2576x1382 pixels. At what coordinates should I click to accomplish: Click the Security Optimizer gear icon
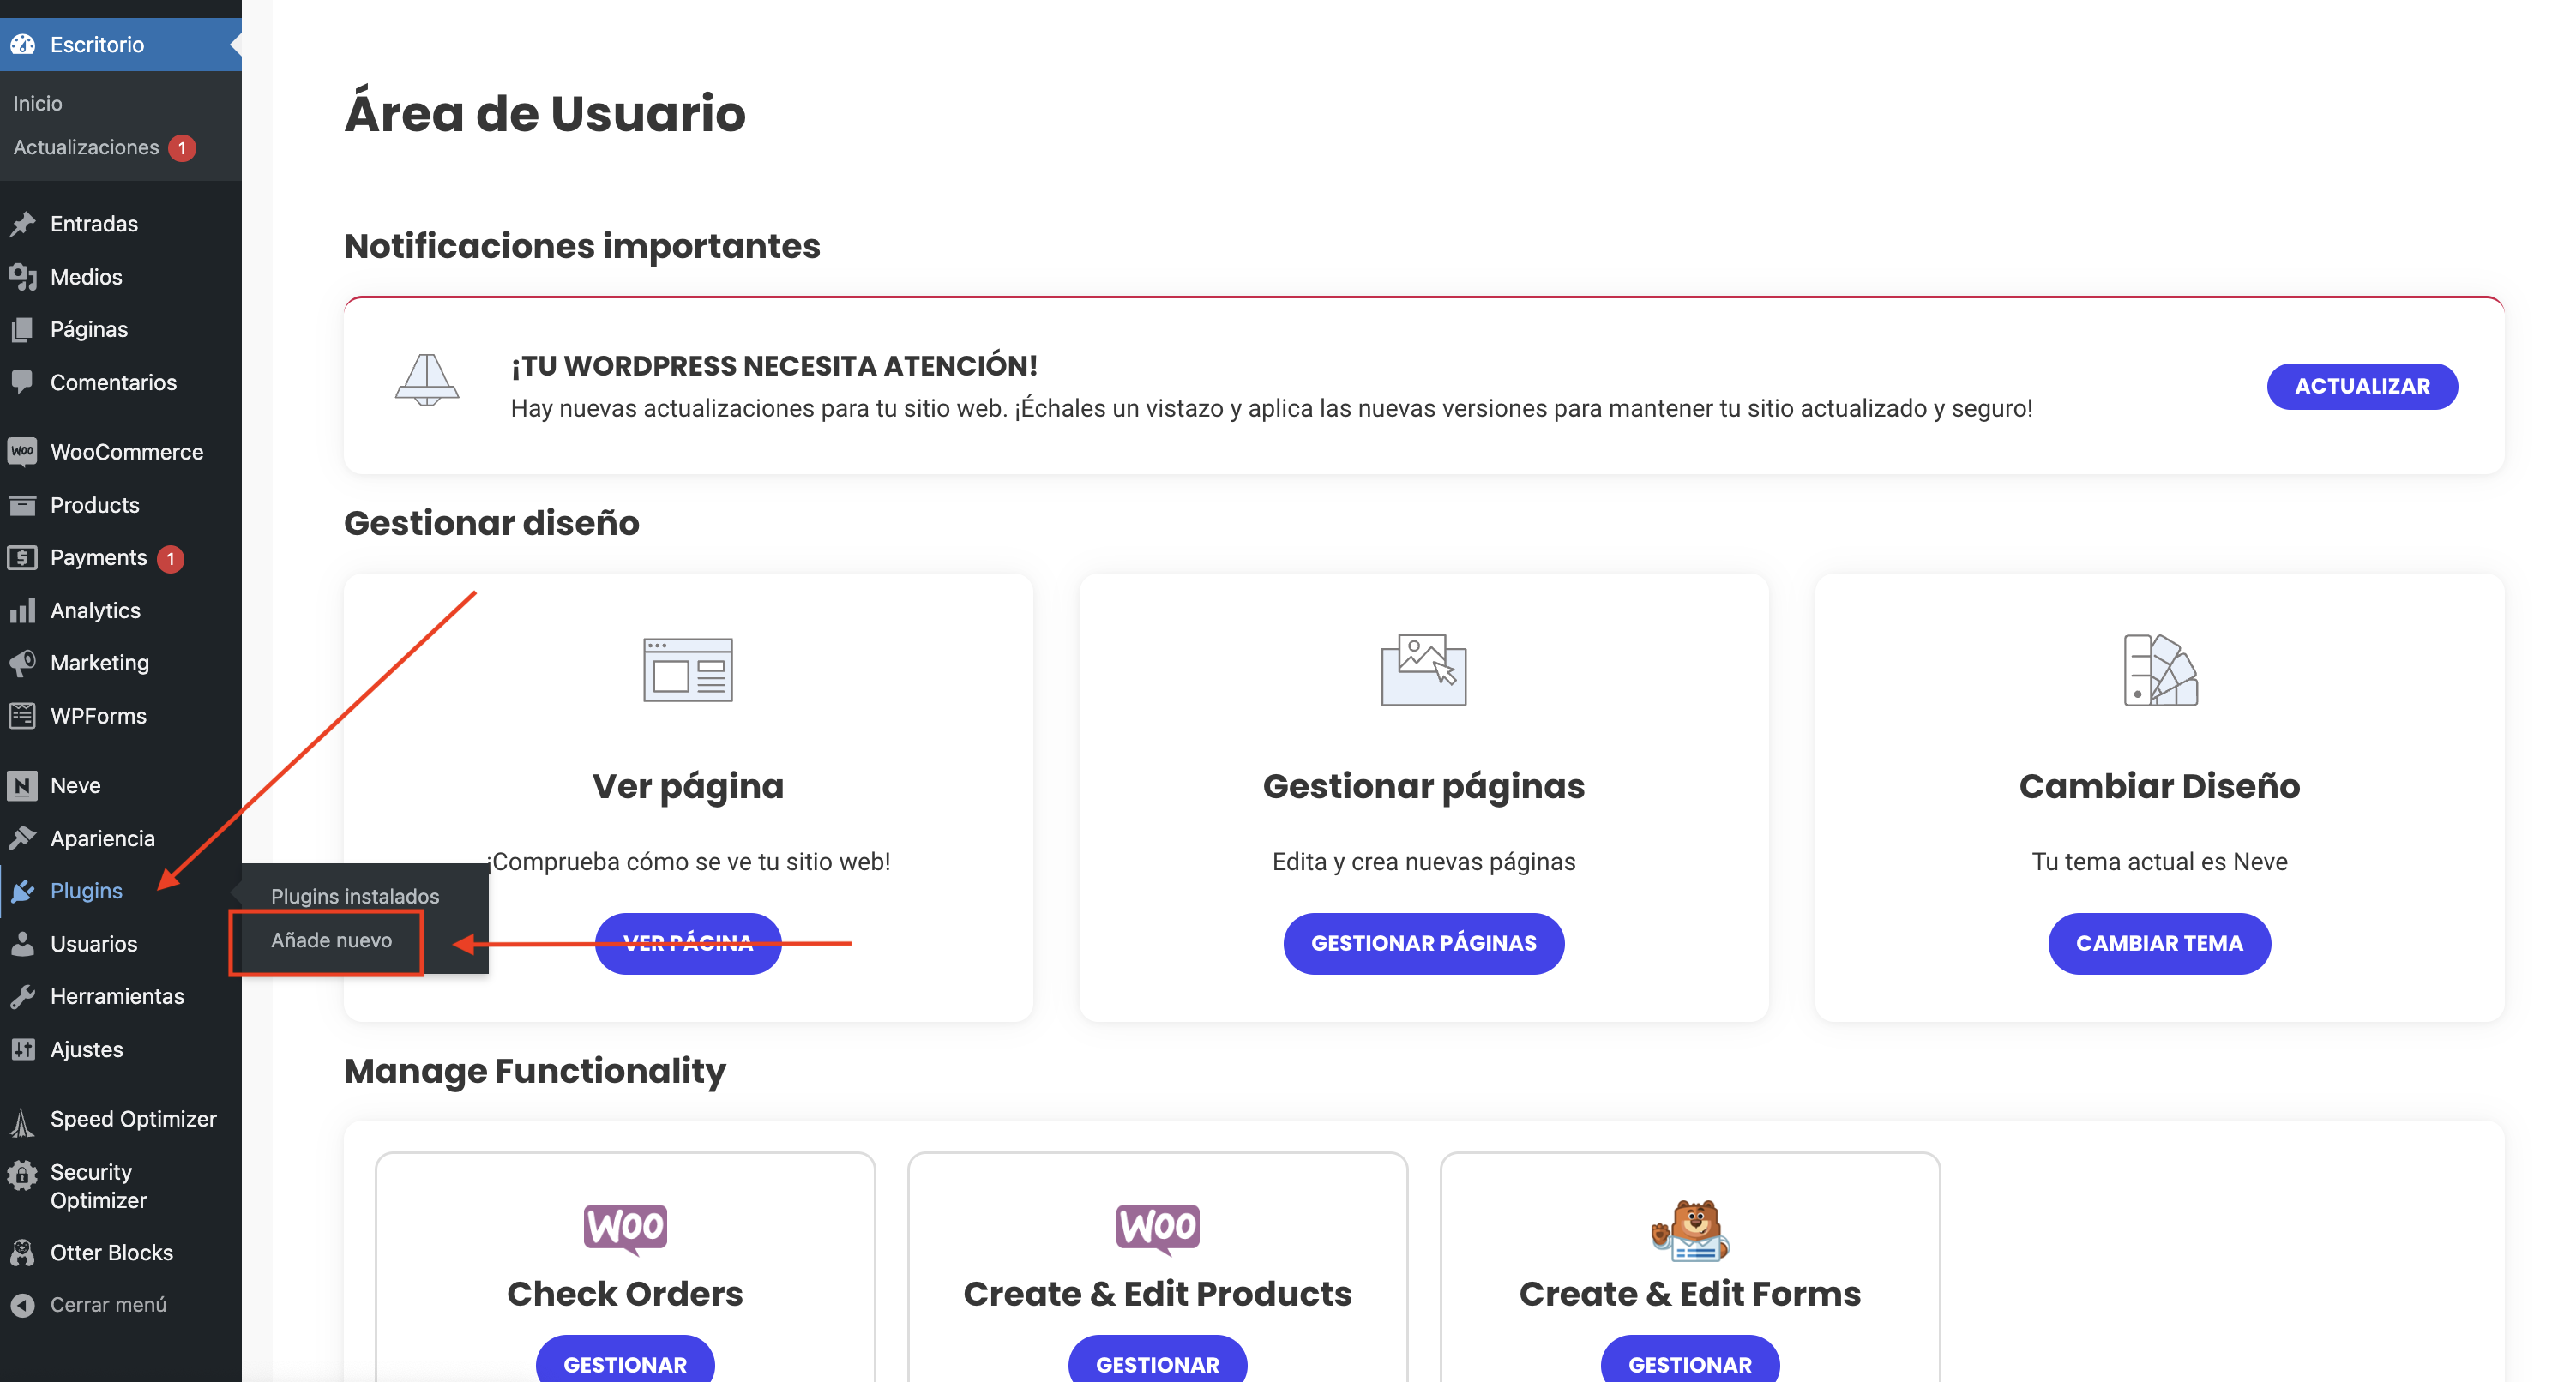(x=22, y=1175)
